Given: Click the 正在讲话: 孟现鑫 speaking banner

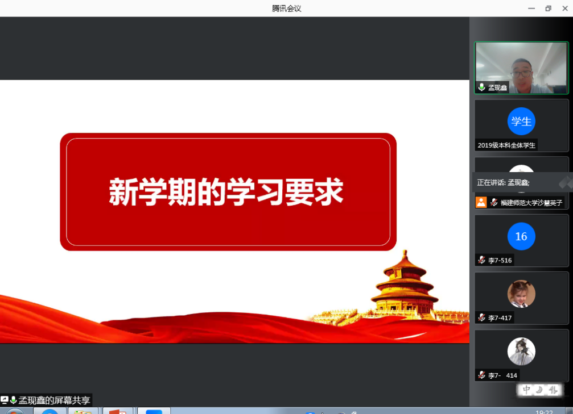Looking at the screenshot, I should [x=504, y=182].
